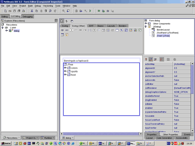Click the properties scrollbar down arrow
The width and height of the screenshot is (195, 146).
click(192, 130)
